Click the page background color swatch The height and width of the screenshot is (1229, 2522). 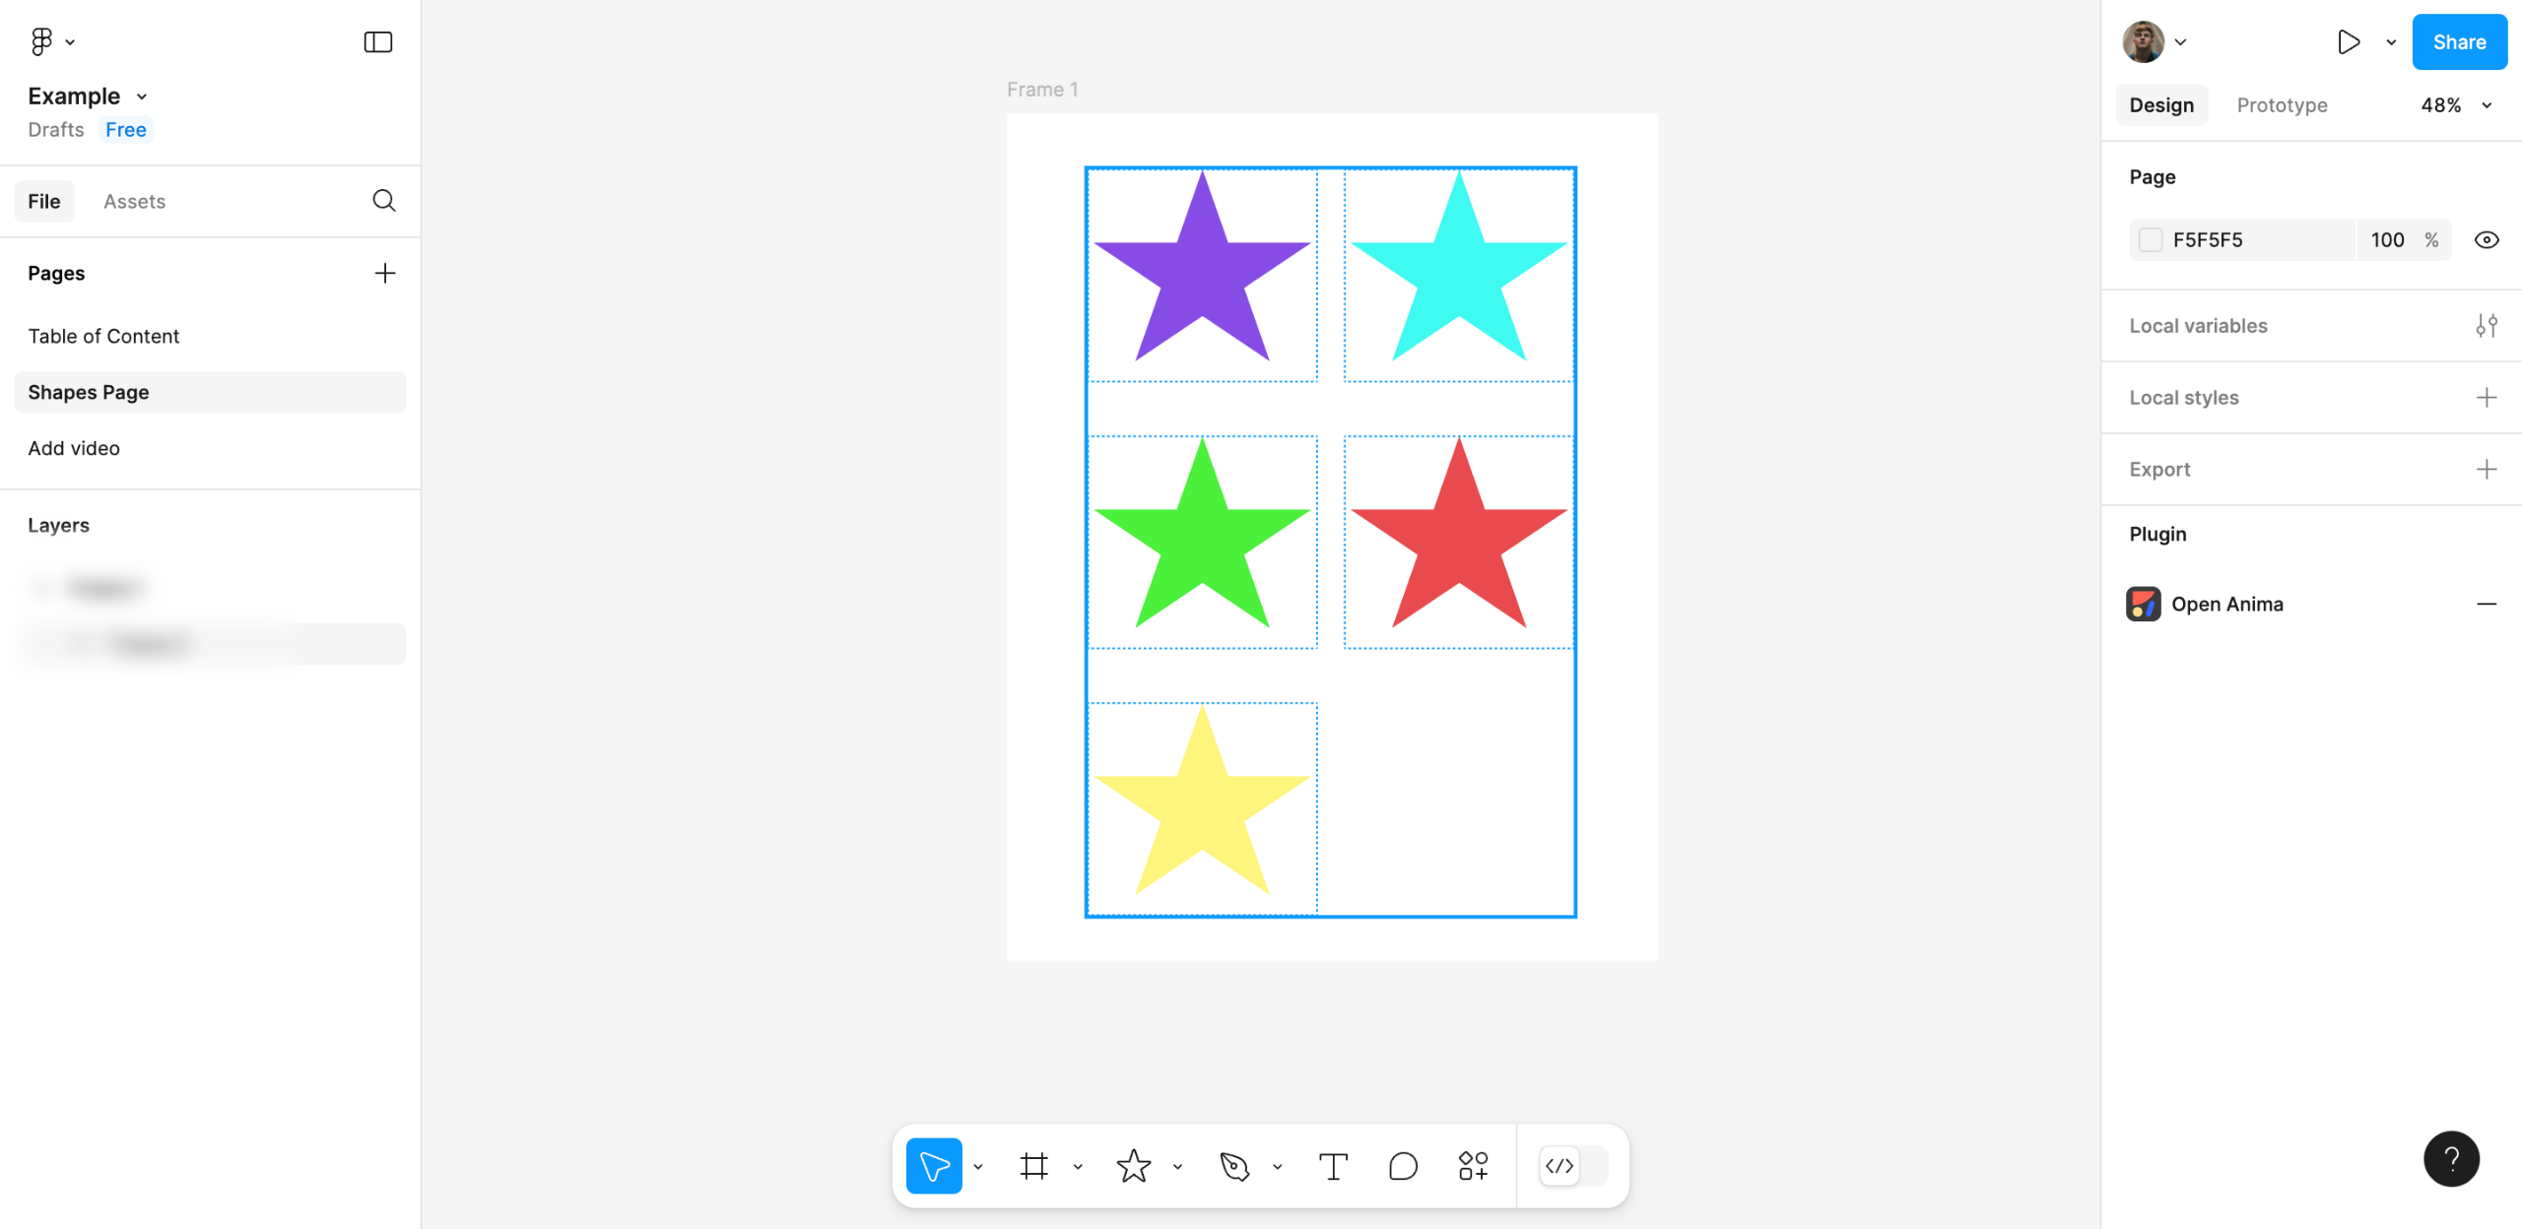[2151, 240]
